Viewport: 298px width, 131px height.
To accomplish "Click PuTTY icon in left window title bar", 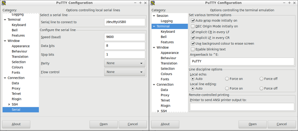I will [x=3, y=3].
